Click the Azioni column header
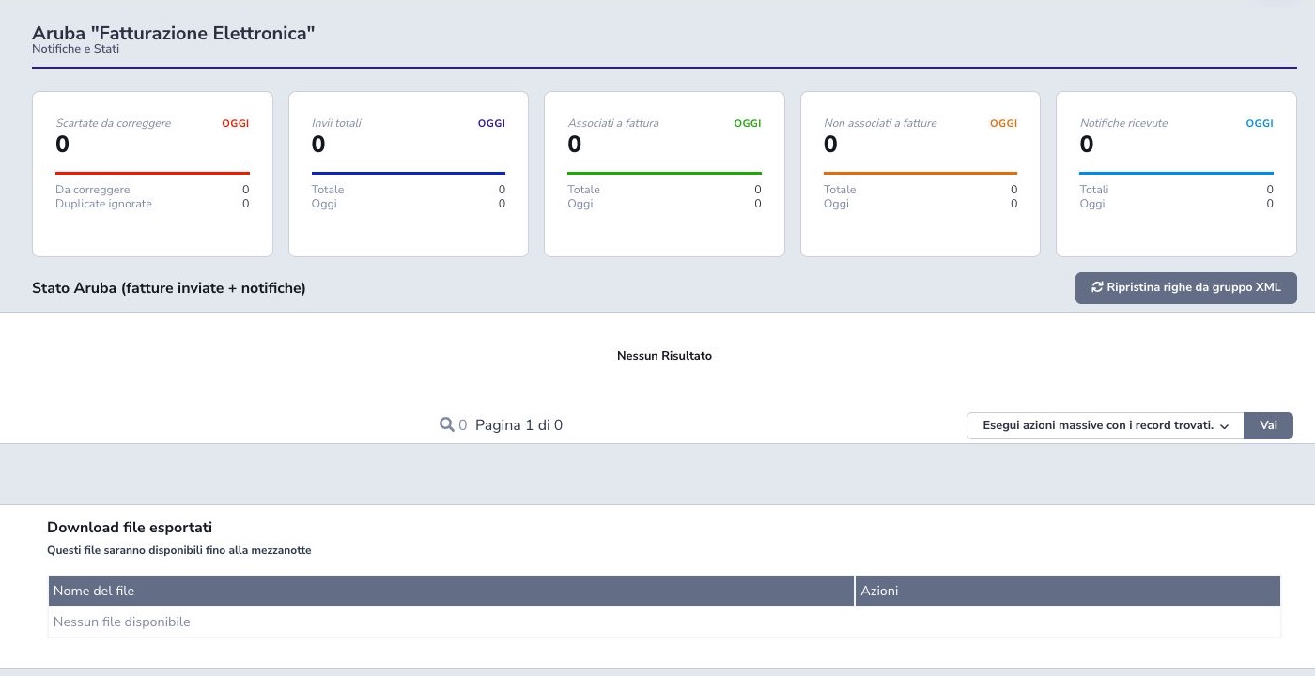This screenshot has height=676, width=1315. click(x=1068, y=591)
